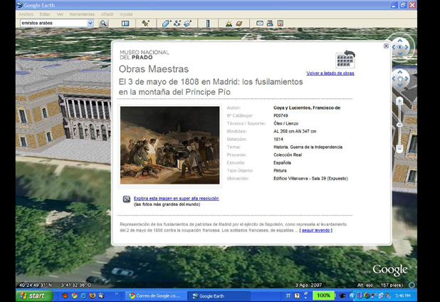Screen dimensions: 440x302
Task: Toggle the sidebar panel icon
Action: tap(125, 24)
